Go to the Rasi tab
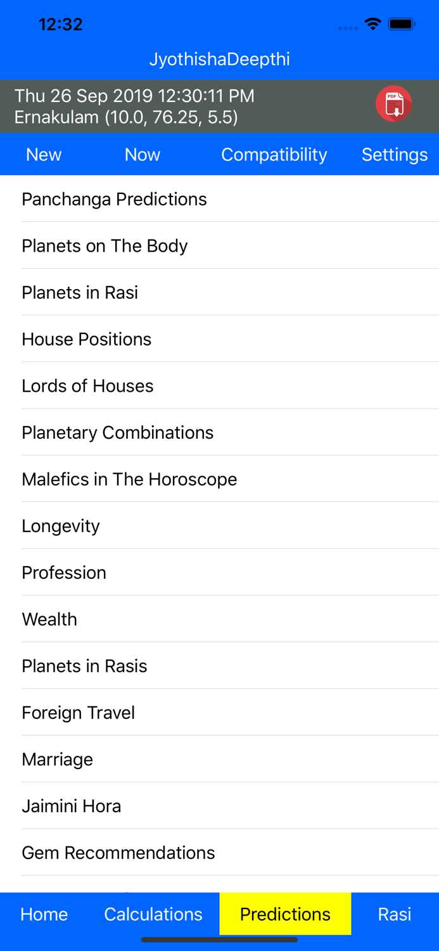Viewport: 439px width, 951px height. (394, 914)
